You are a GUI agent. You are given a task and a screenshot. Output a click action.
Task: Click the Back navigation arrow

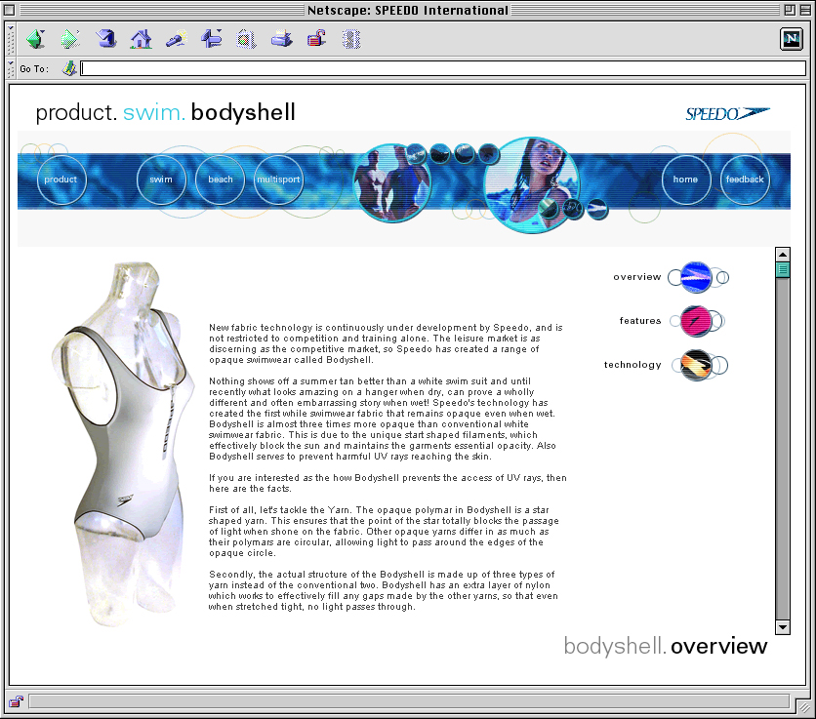click(36, 39)
